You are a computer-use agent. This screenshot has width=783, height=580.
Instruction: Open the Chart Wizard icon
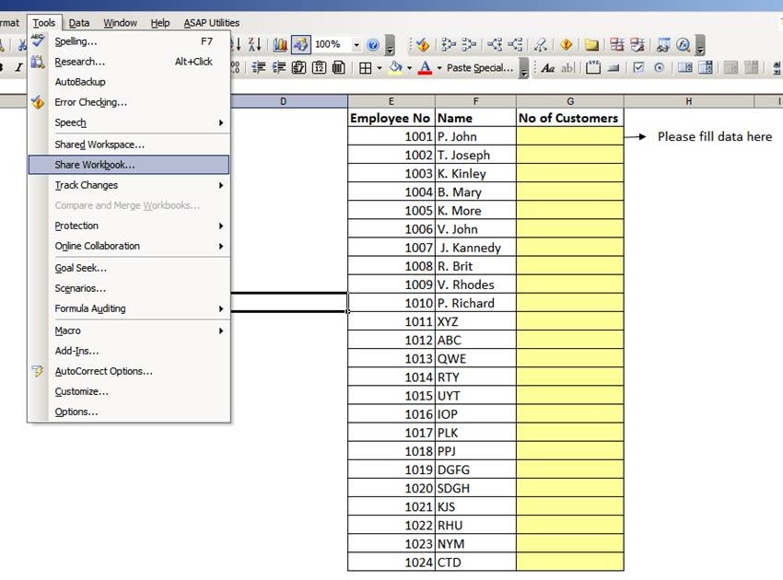(279, 43)
